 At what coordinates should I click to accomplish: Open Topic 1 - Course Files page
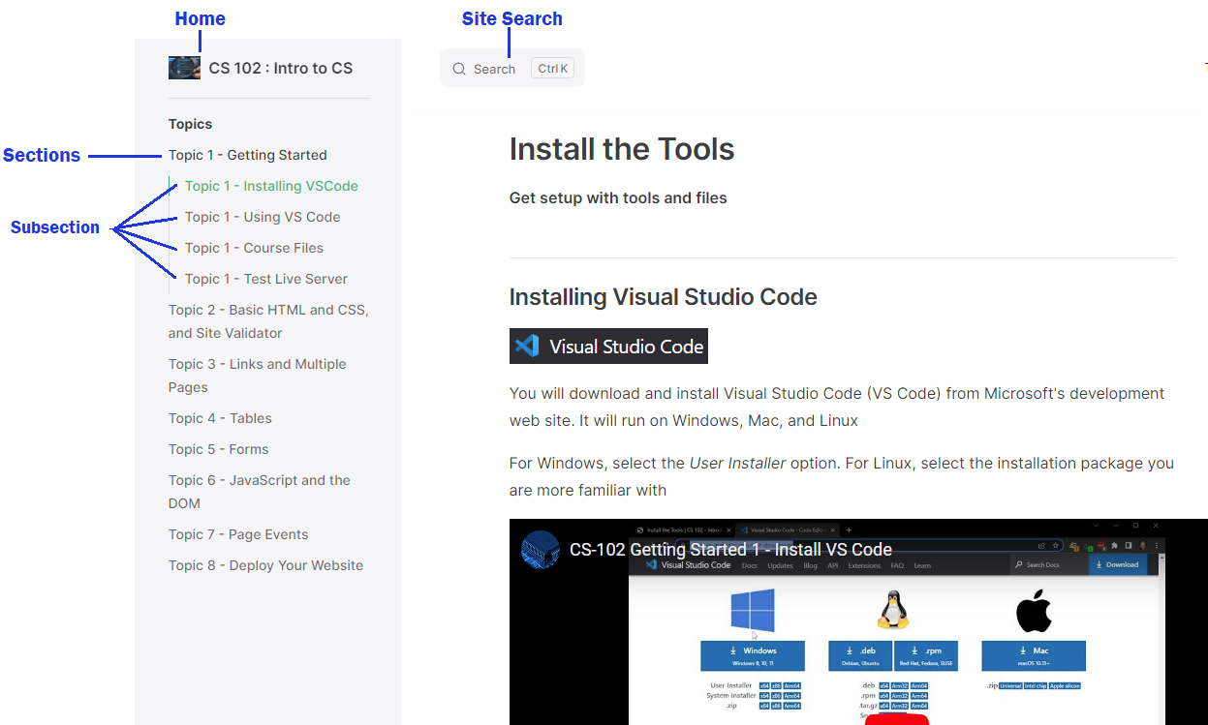254,248
